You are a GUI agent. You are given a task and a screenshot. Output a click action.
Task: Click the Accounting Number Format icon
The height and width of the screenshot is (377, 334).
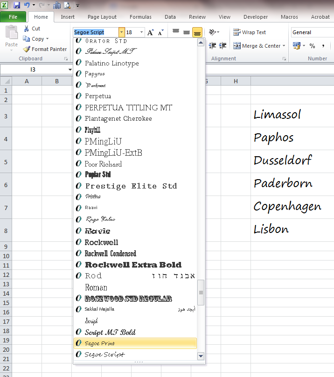297,46
